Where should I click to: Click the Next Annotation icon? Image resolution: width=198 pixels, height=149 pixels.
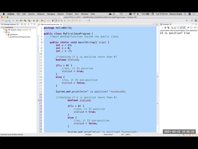68,21
